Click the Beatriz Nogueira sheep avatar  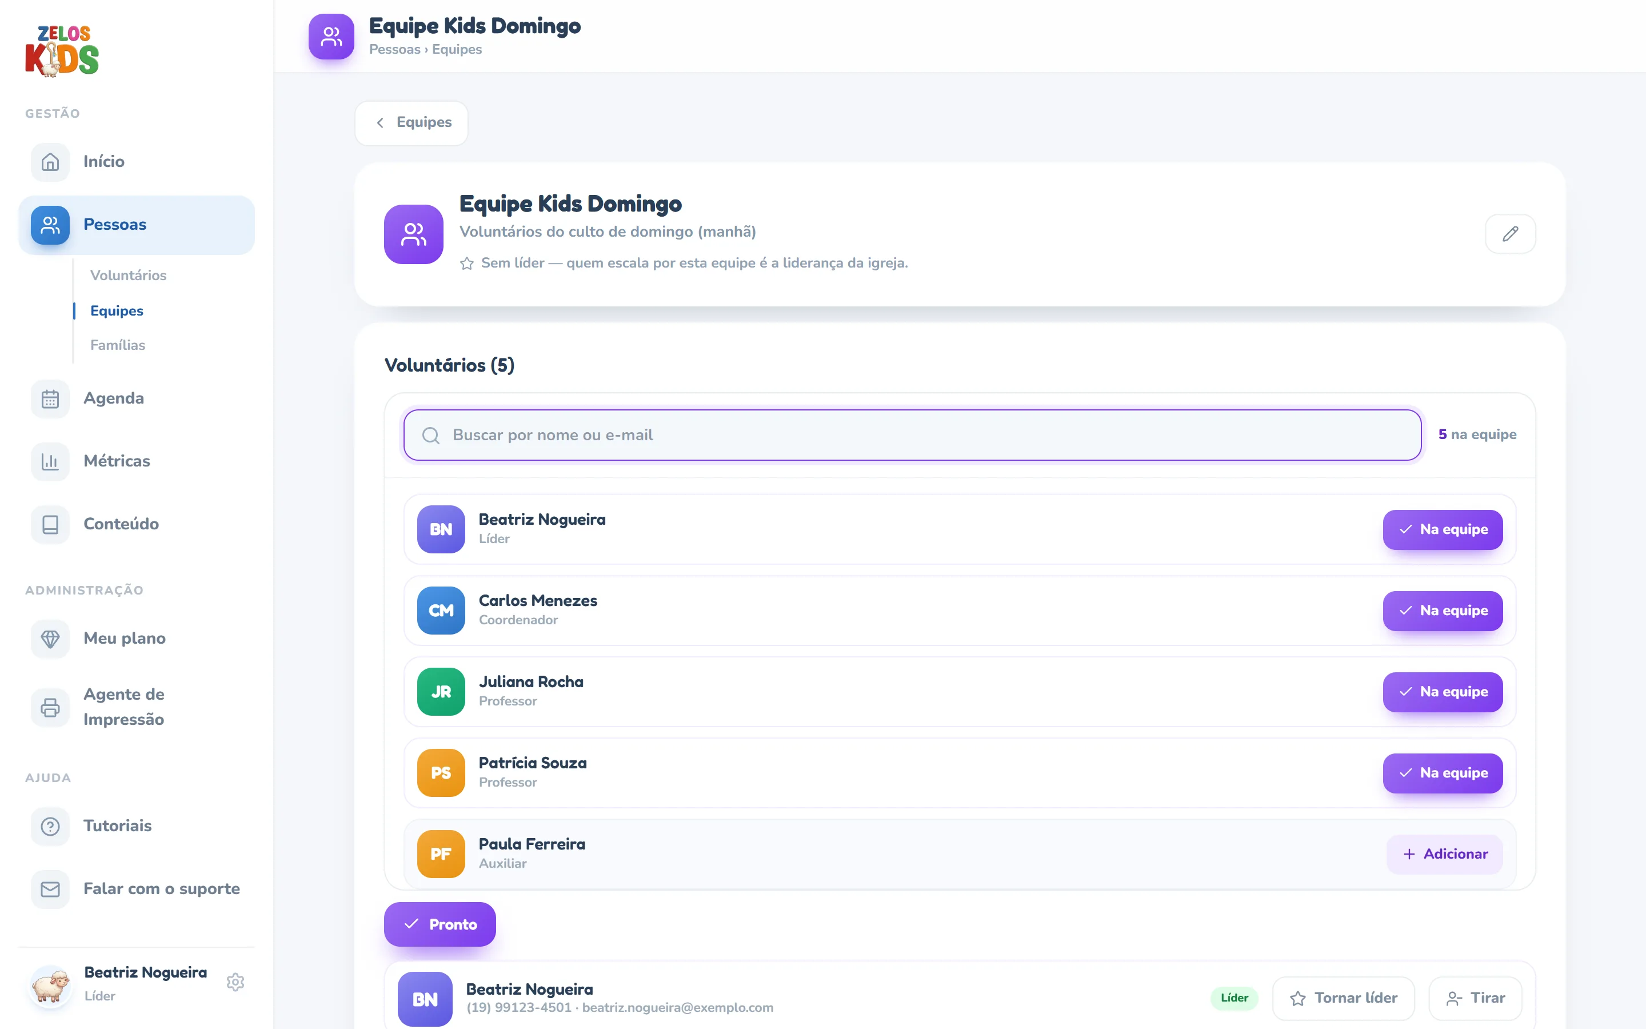(50, 986)
